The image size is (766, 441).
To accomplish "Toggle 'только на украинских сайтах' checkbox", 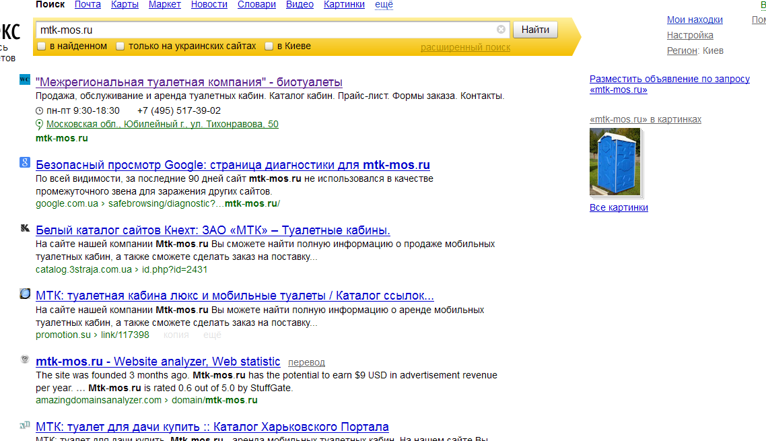I will (120, 46).
